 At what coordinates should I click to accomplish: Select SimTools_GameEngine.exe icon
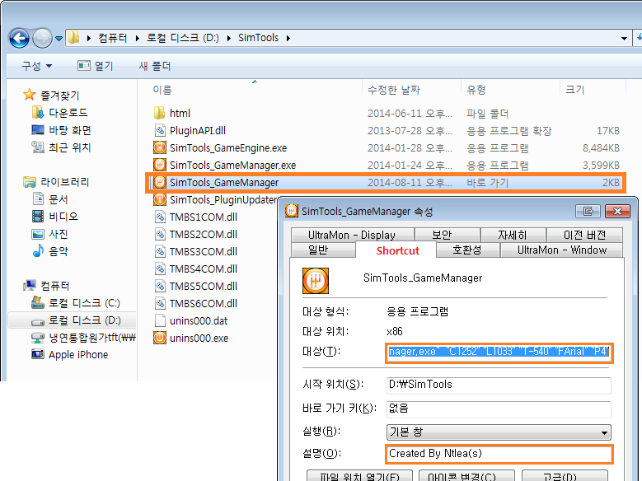tap(160, 147)
